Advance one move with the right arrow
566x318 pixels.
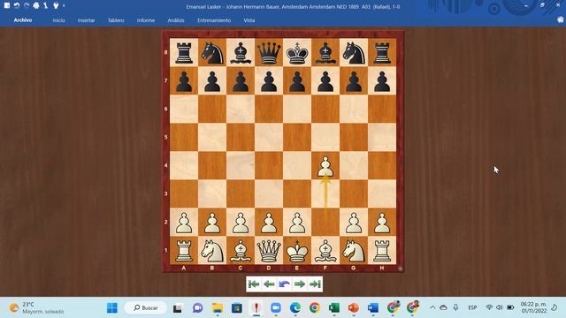tap(300, 284)
